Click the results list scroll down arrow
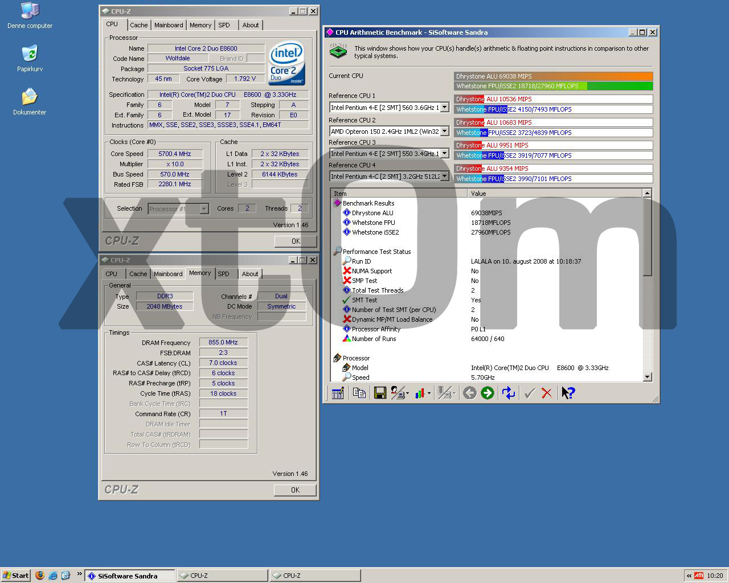 [647, 377]
